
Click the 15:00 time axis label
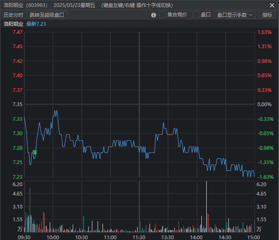coord(254,237)
